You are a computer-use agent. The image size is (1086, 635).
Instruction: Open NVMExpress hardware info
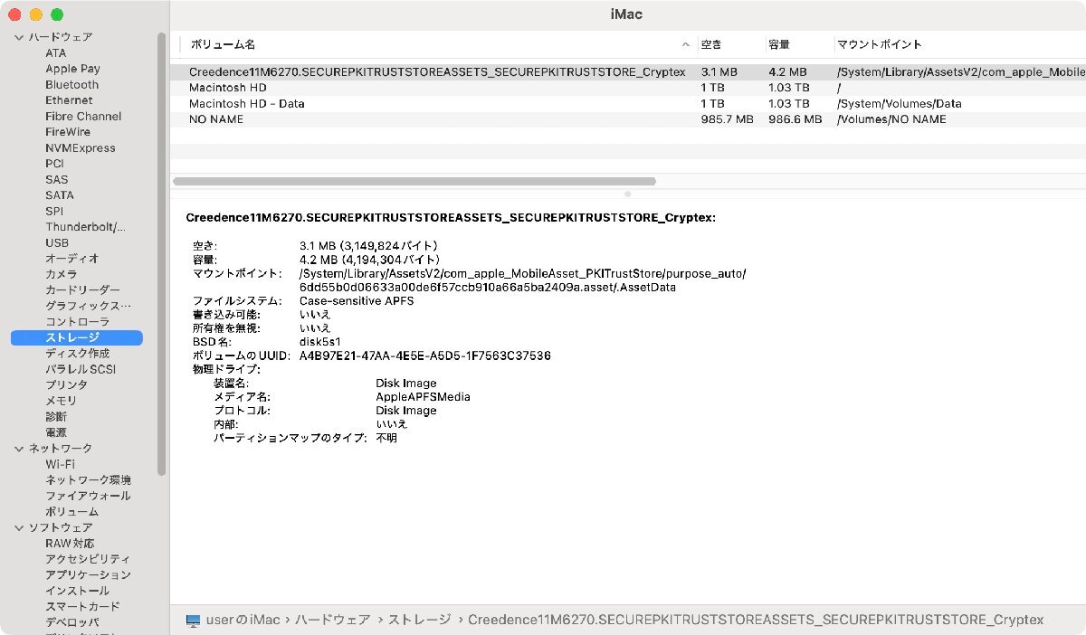click(x=81, y=148)
